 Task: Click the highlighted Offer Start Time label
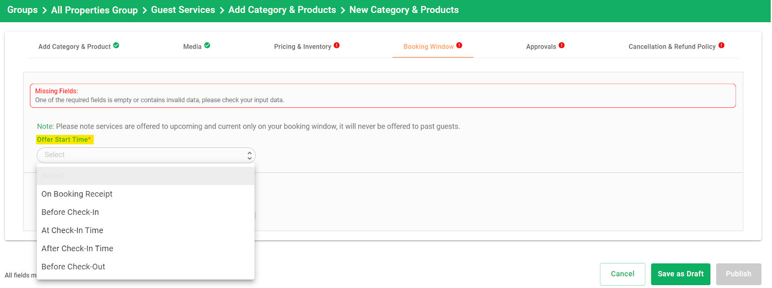pyautogui.click(x=65, y=140)
